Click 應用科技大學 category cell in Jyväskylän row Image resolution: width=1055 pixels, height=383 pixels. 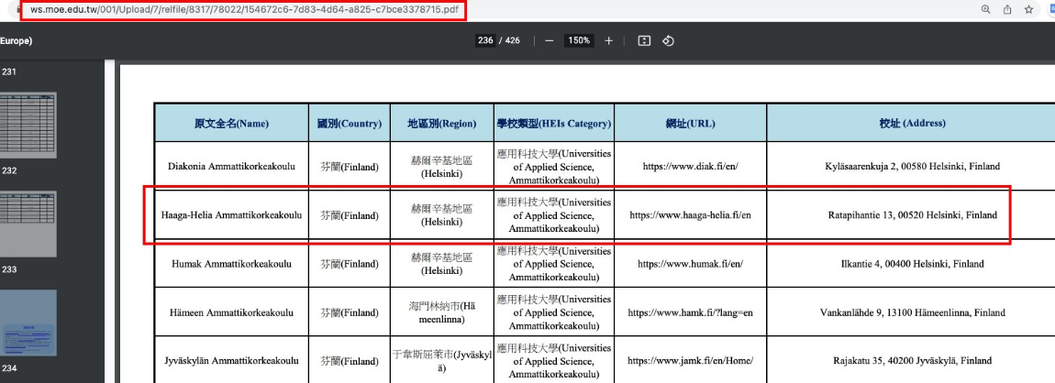[x=554, y=361]
